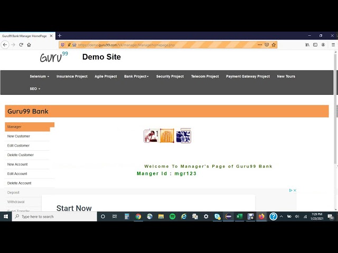This screenshot has width=338, height=253.
Task: Open the Delete Account link
Action: [20, 183]
